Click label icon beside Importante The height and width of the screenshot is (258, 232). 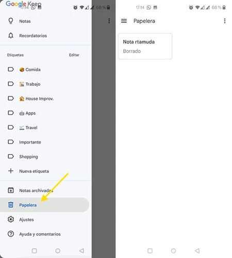(x=11, y=142)
